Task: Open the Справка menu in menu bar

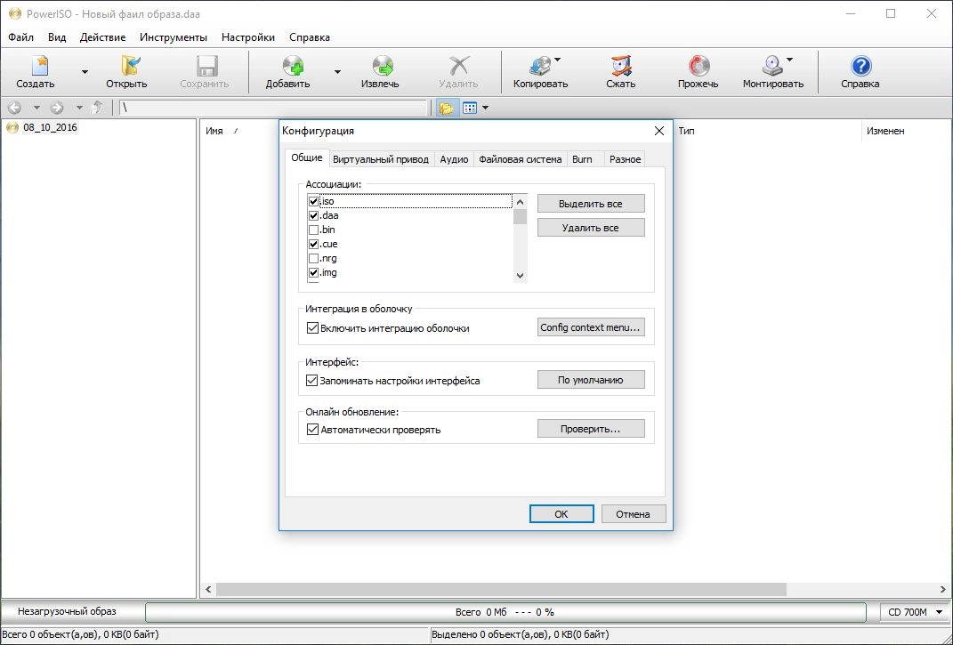Action: pos(310,37)
